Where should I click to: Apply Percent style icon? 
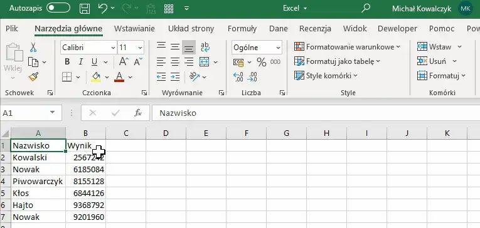pyautogui.click(x=262, y=63)
